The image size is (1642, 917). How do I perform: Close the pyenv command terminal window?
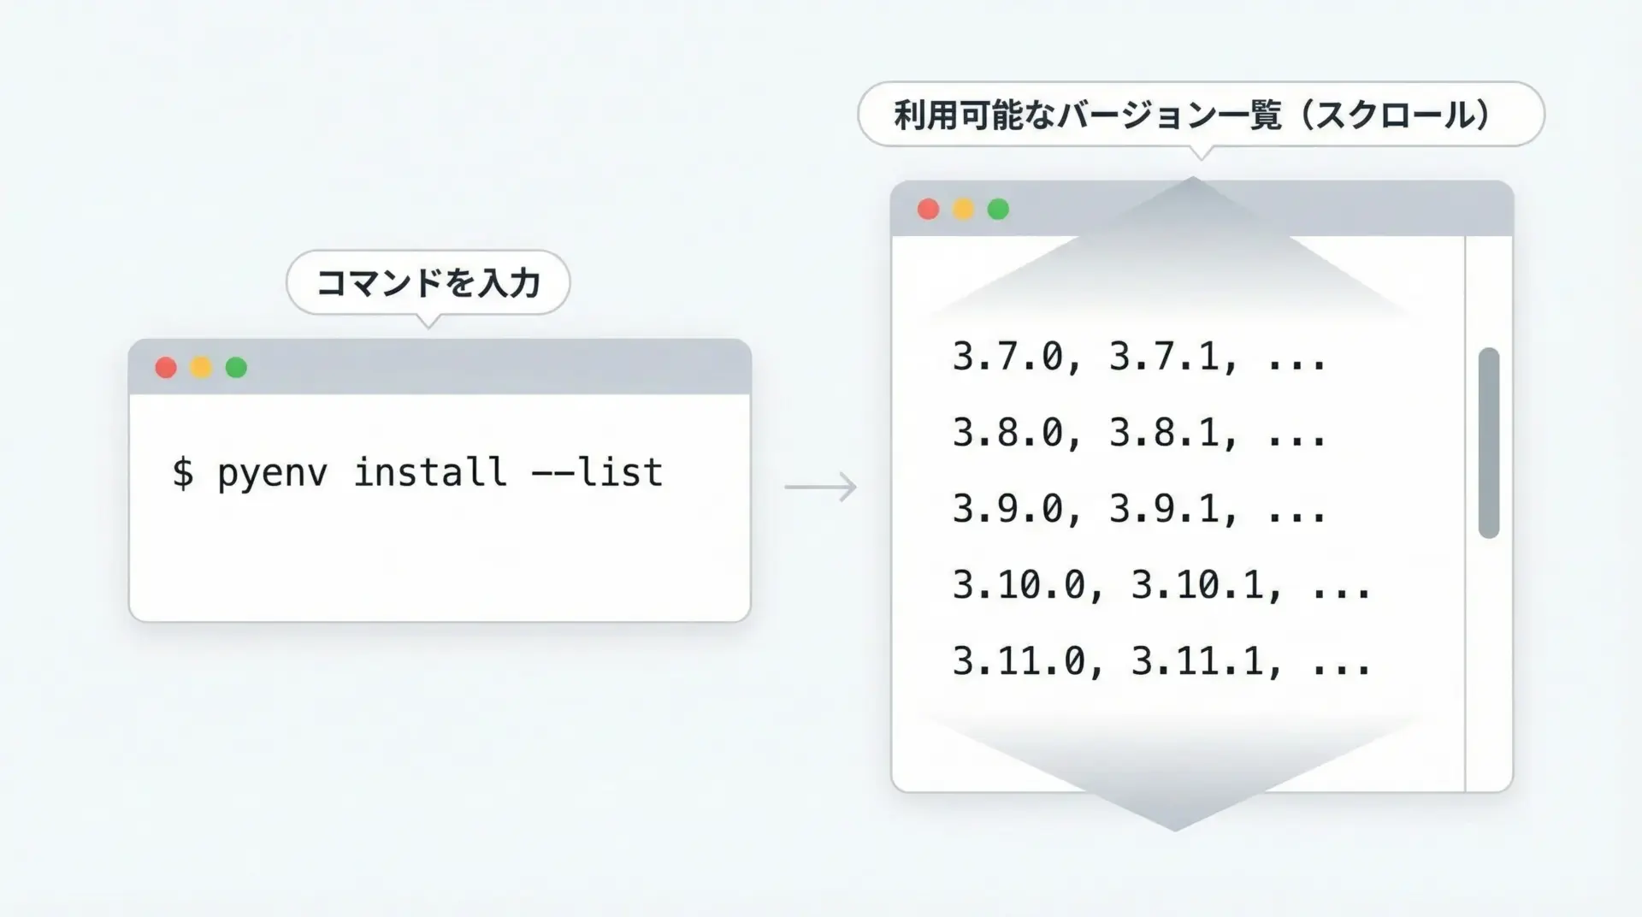[166, 368]
